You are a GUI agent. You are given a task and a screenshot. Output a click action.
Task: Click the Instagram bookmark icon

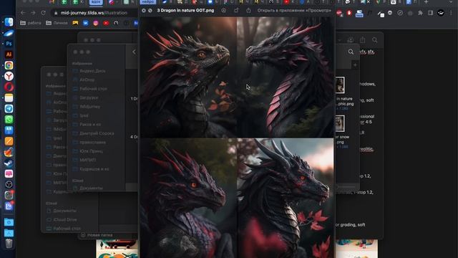pos(95,23)
